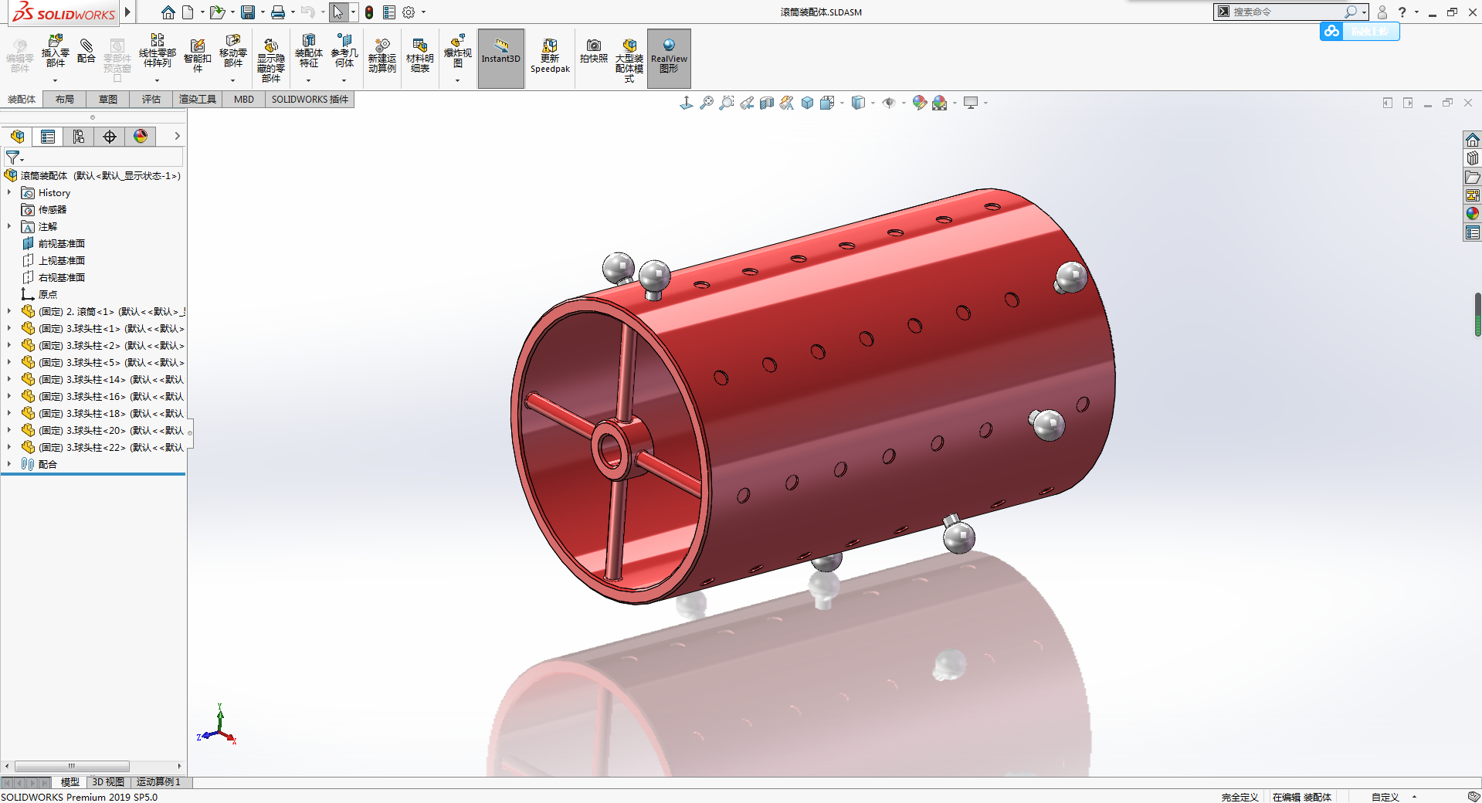Image resolution: width=1482 pixels, height=803 pixels.
Task: Click the Section View icon
Action: 767,103
